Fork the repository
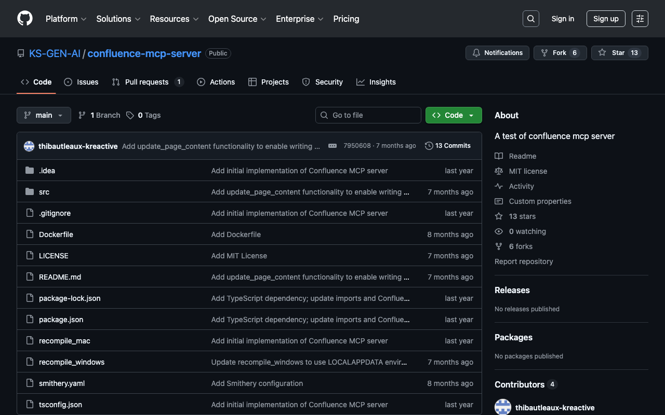Viewport: 665px width, 415px height. pos(560,53)
